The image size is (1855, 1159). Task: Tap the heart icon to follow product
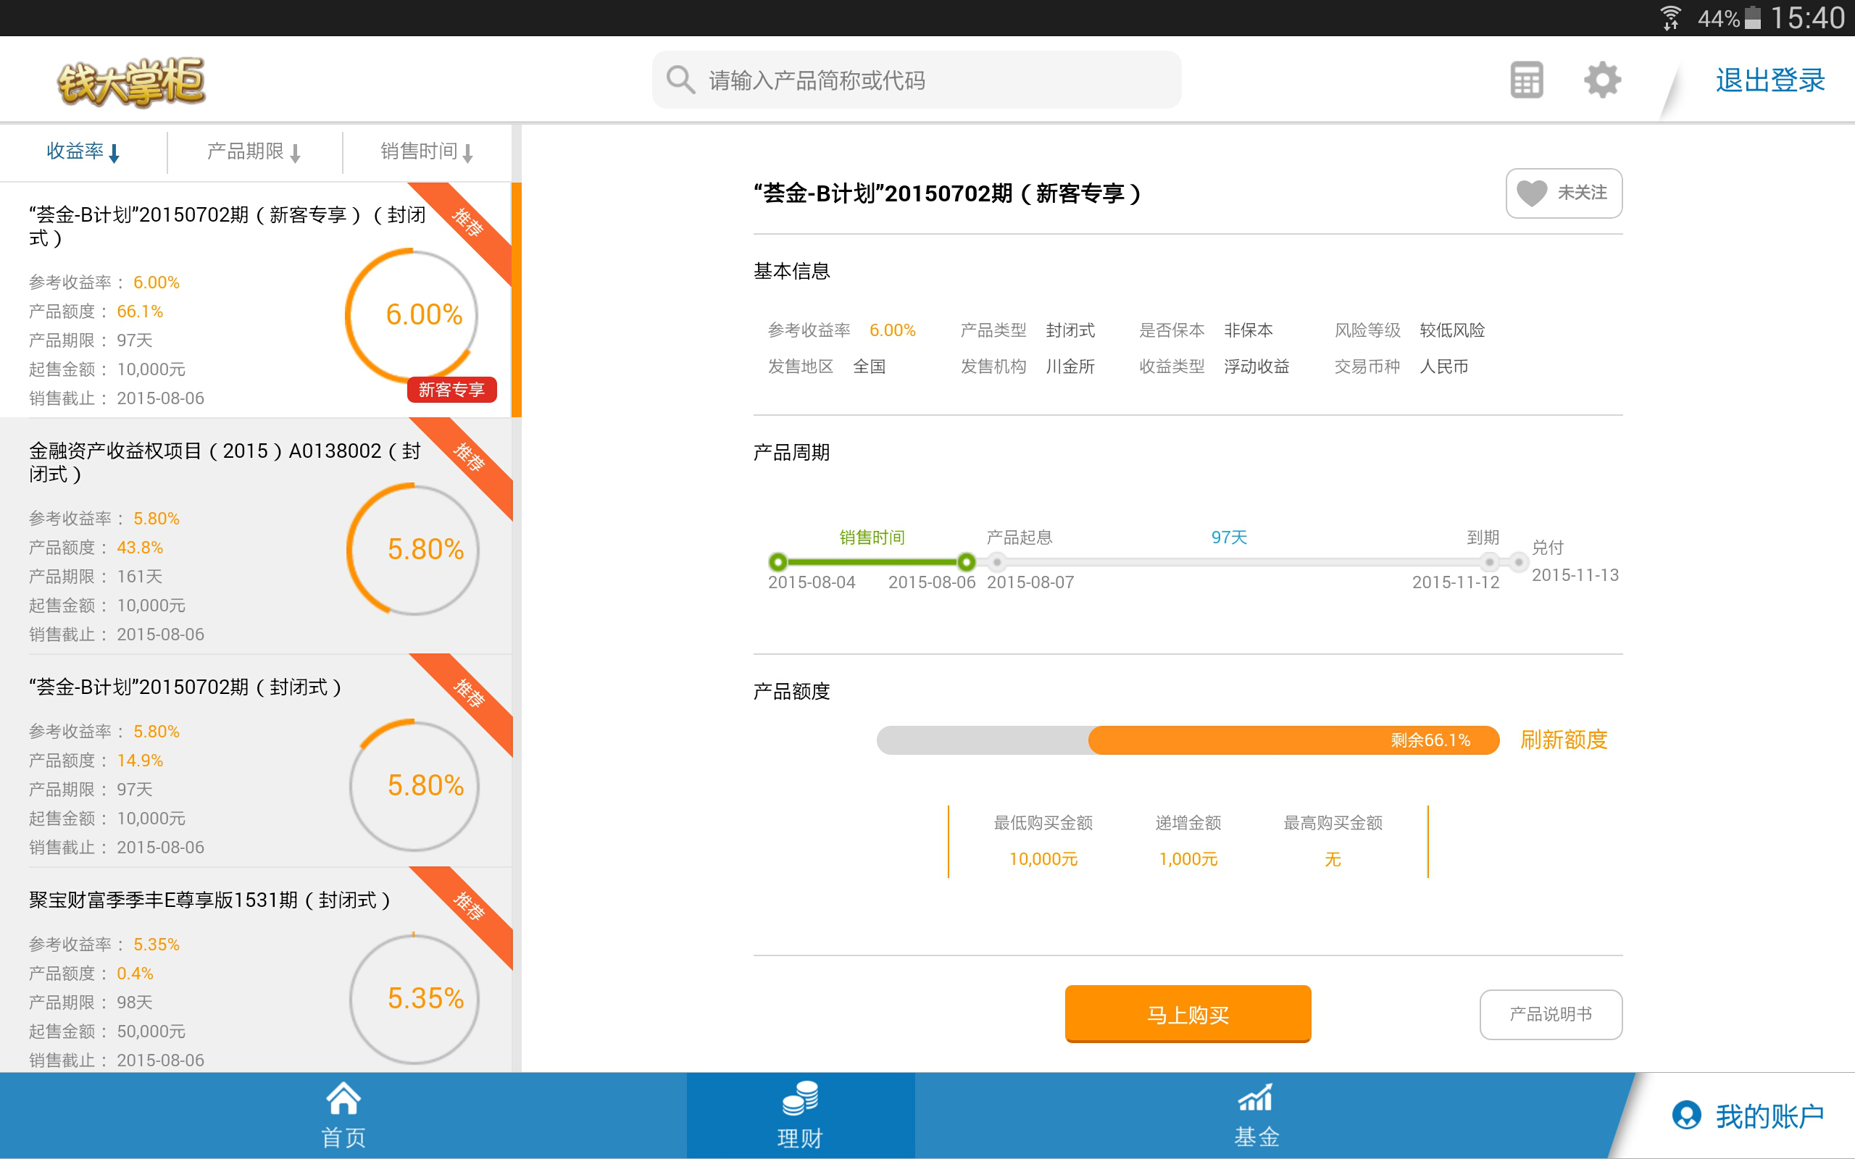(1532, 193)
